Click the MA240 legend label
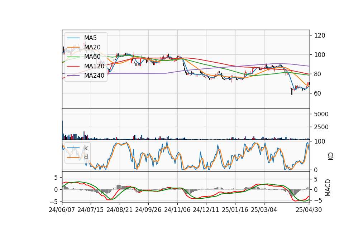Image resolution: width=344 pixels, height=247 pixels. tap(94, 76)
